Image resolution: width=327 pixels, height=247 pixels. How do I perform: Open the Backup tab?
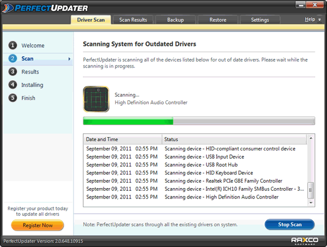click(175, 20)
